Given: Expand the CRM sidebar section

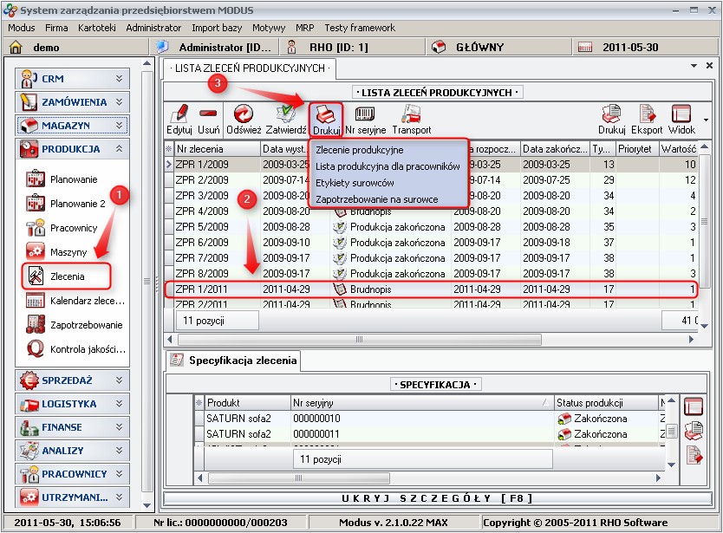Looking at the screenshot, I should click(x=72, y=79).
